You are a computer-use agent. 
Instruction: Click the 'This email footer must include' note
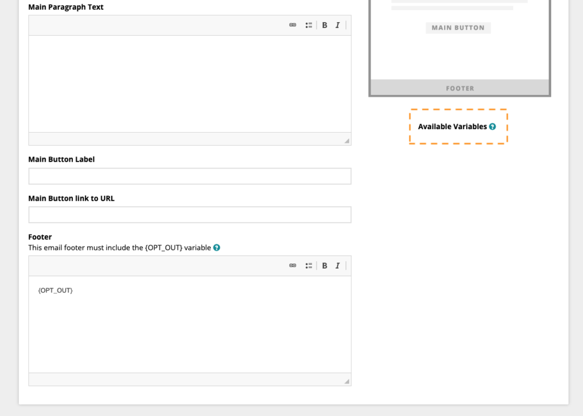[x=120, y=248]
